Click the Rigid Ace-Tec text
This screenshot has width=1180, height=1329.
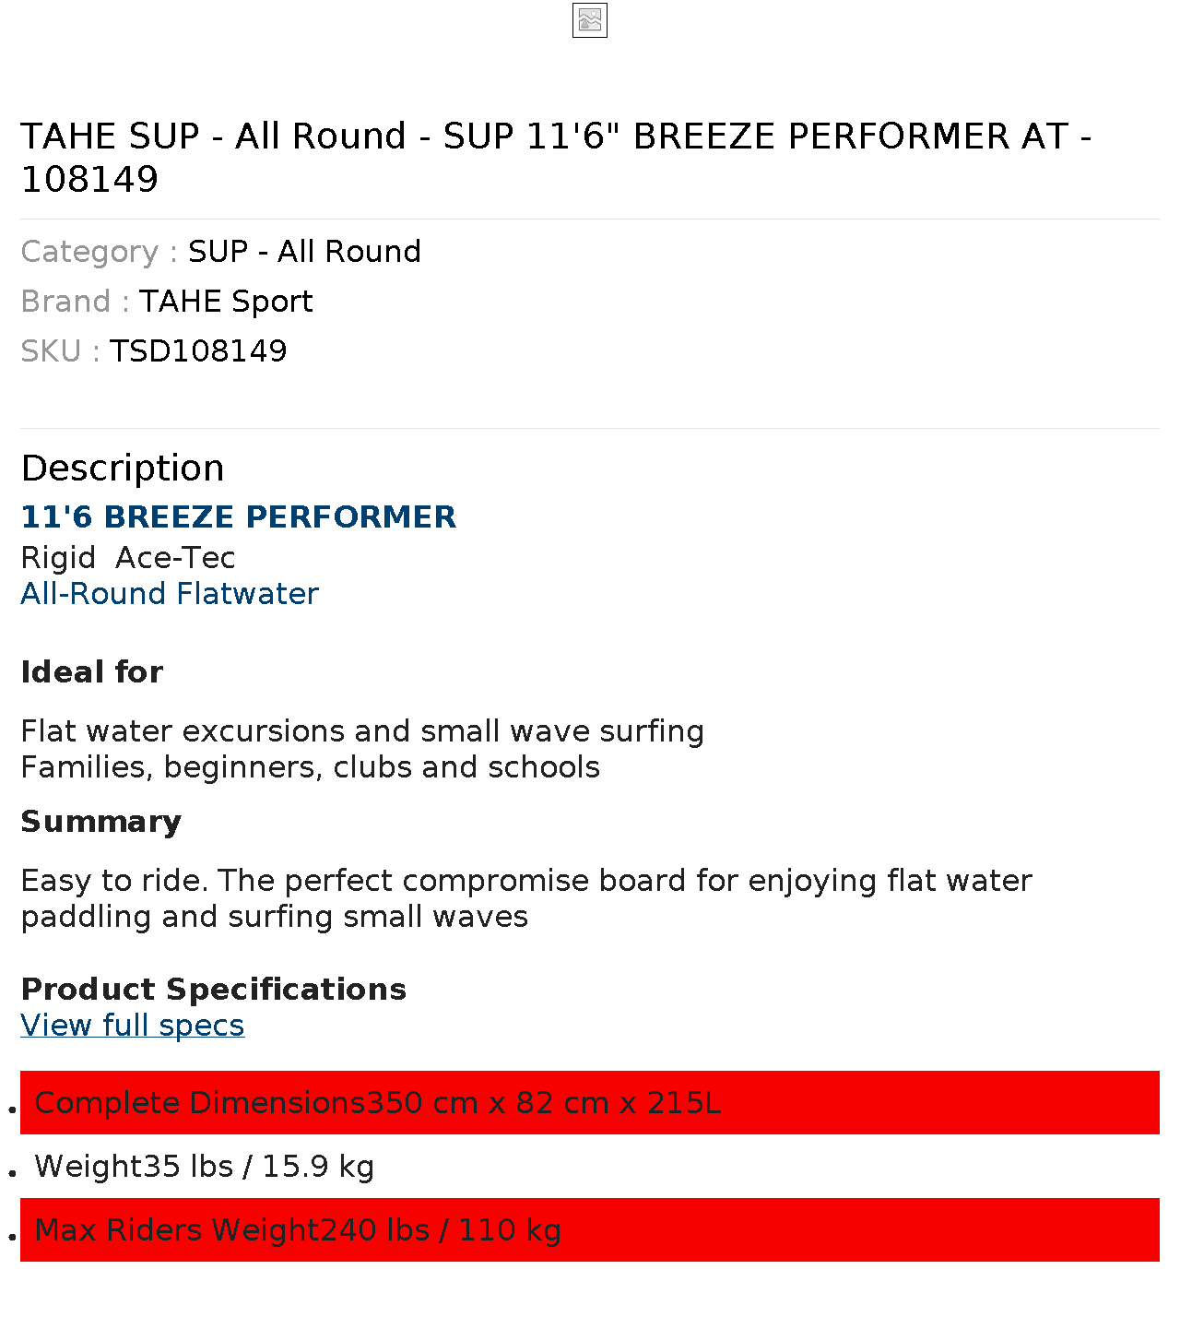tap(128, 558)
